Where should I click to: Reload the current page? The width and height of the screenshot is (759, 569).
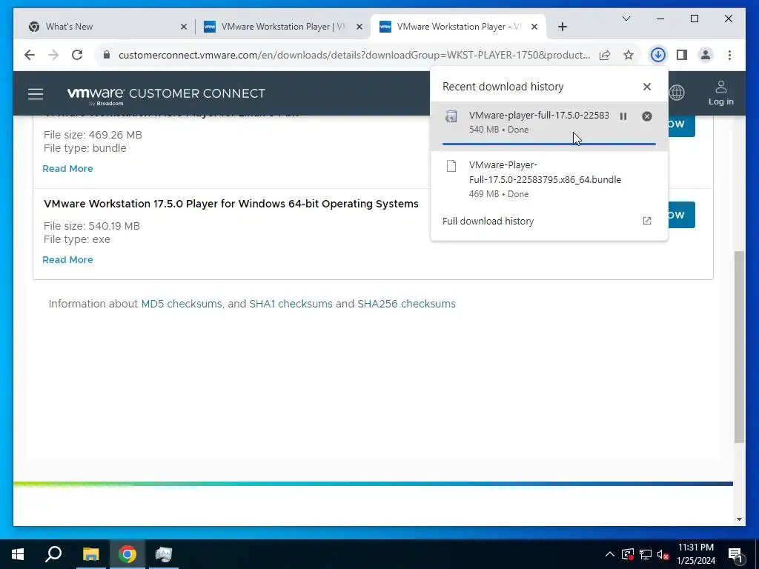(77, 55)
